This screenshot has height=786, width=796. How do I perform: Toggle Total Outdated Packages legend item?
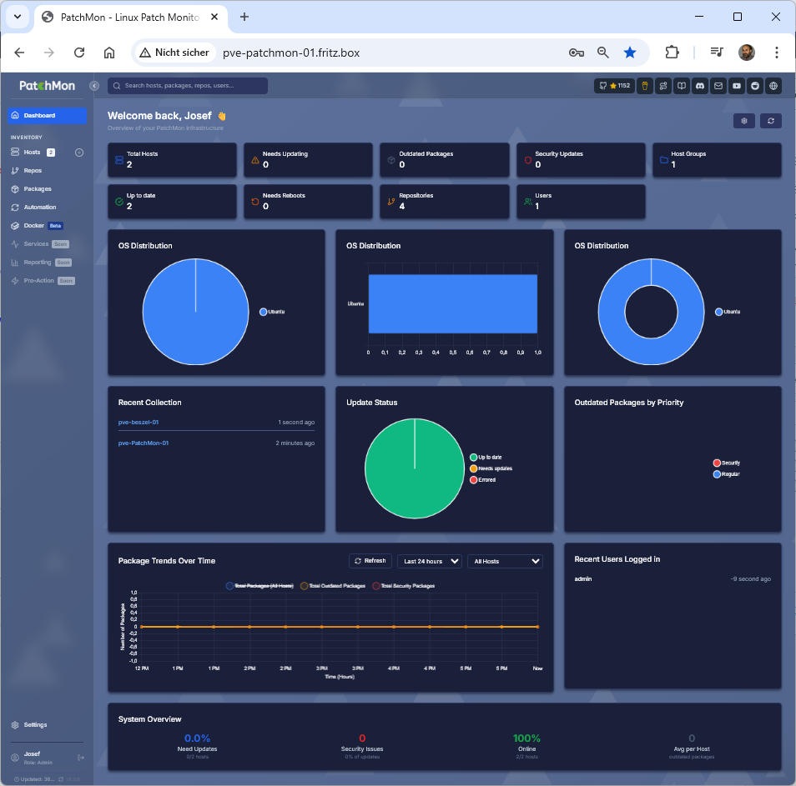[332, 586]
